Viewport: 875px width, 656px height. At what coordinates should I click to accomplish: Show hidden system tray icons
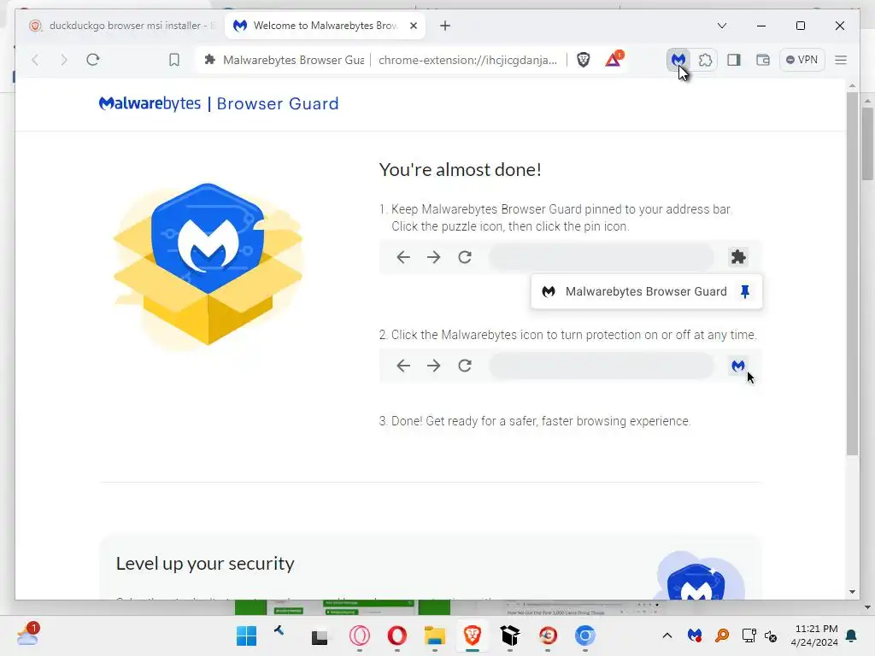(667, 635)
